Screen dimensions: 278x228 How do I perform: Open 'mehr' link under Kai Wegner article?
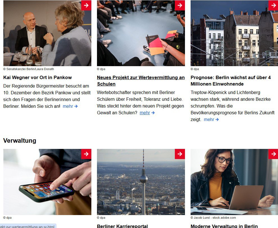[x=70, y=106]
